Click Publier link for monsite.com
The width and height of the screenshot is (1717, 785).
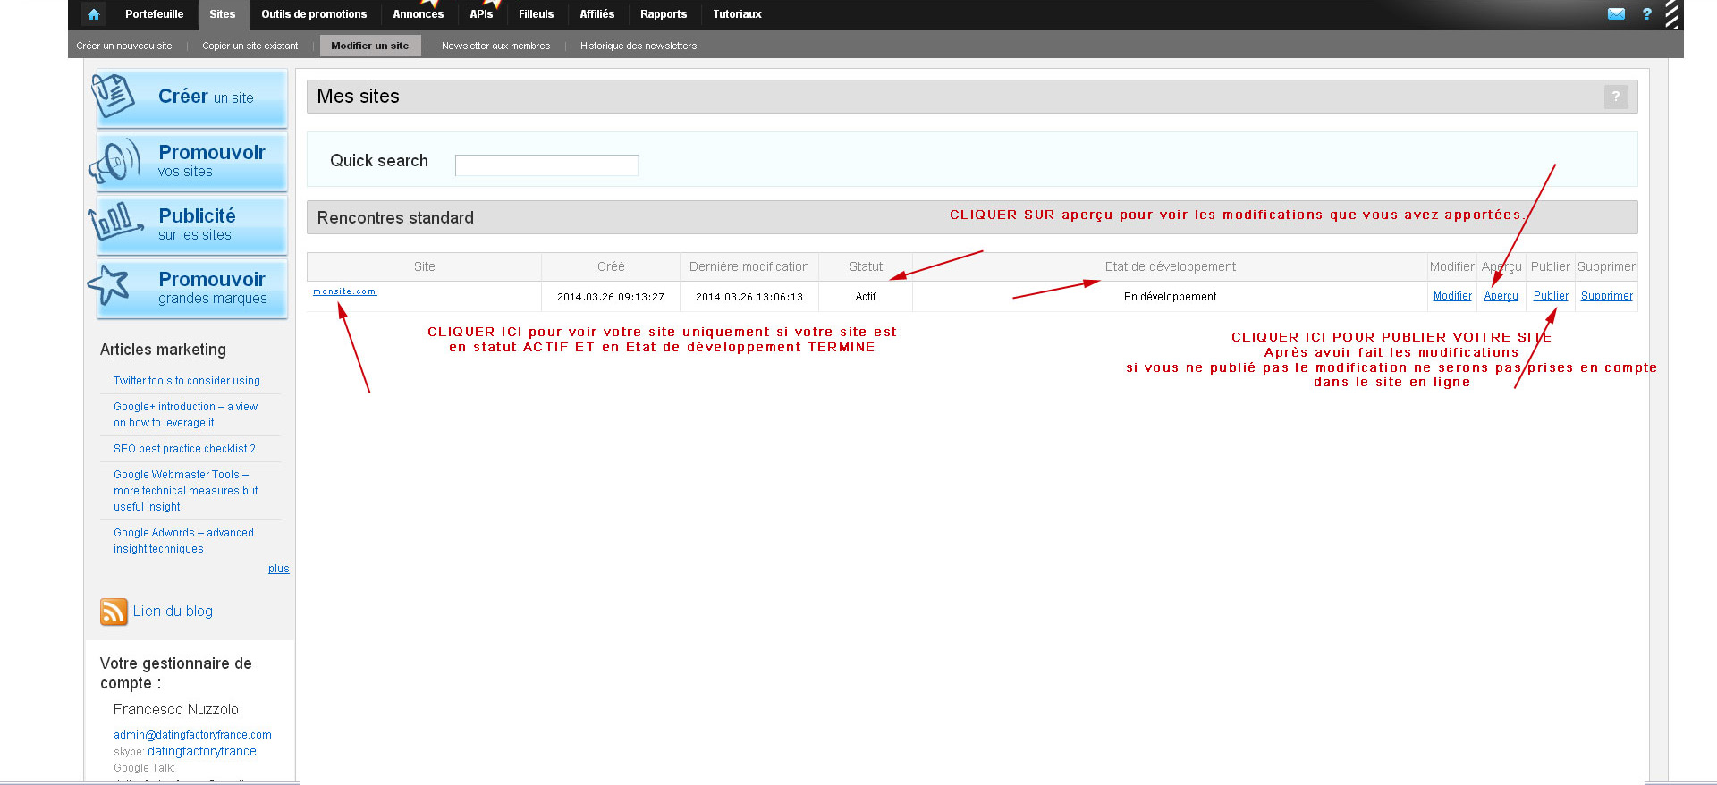1551,296
